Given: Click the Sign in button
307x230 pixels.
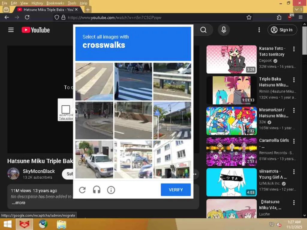Looking at the screenshot, I should tap(282, 30).
